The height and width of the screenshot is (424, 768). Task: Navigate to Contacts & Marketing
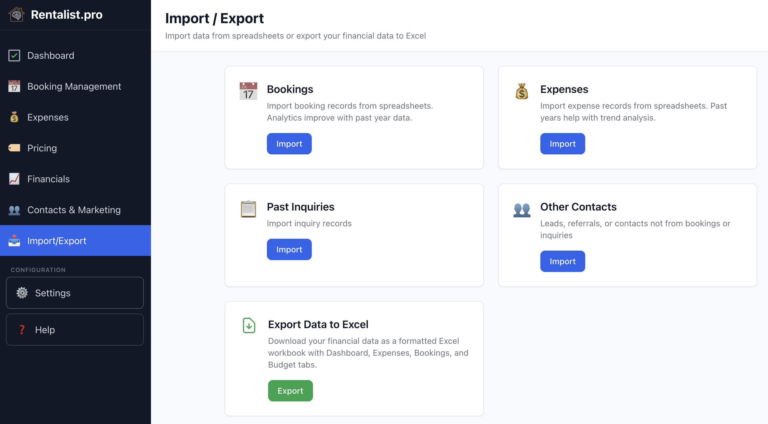click(74, 210)
